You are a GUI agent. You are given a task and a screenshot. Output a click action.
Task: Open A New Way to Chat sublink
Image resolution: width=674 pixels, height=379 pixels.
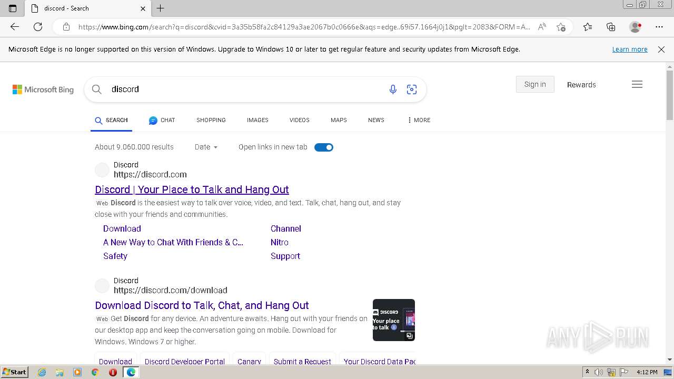click(x=173, y=242)
